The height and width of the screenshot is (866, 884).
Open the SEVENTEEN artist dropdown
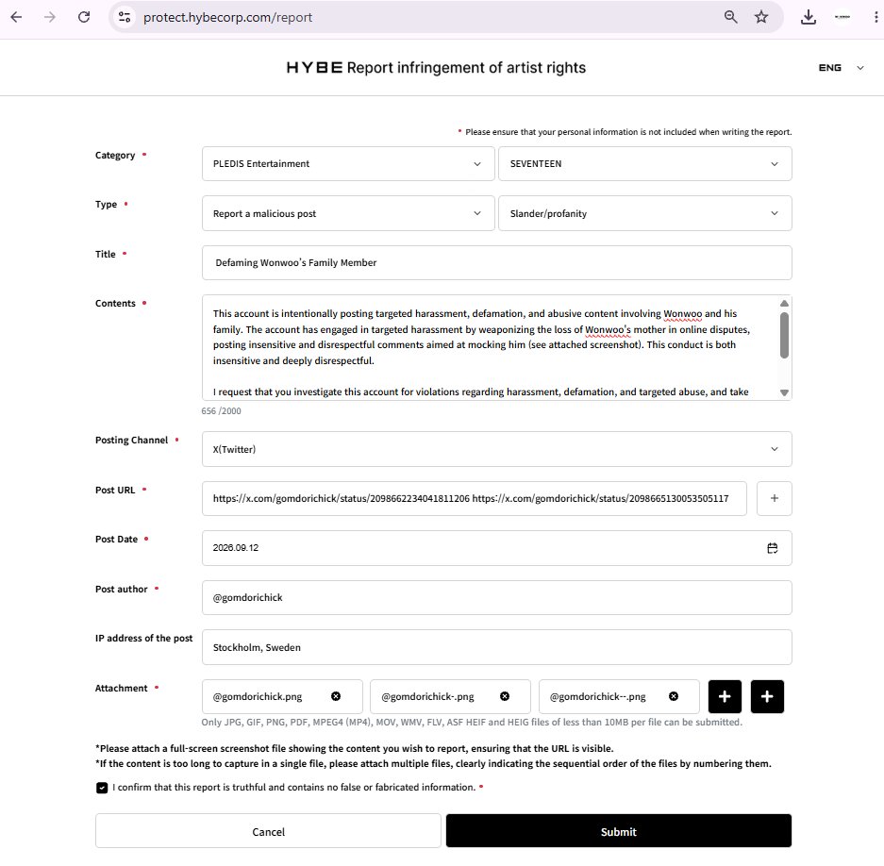(645, 163)
